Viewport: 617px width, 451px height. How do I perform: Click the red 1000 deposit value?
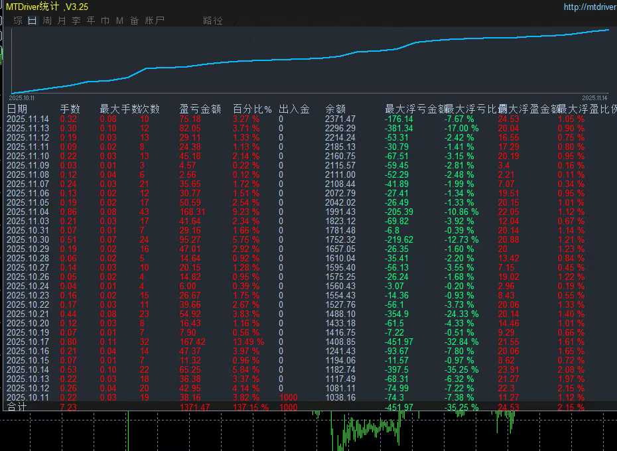289,397
